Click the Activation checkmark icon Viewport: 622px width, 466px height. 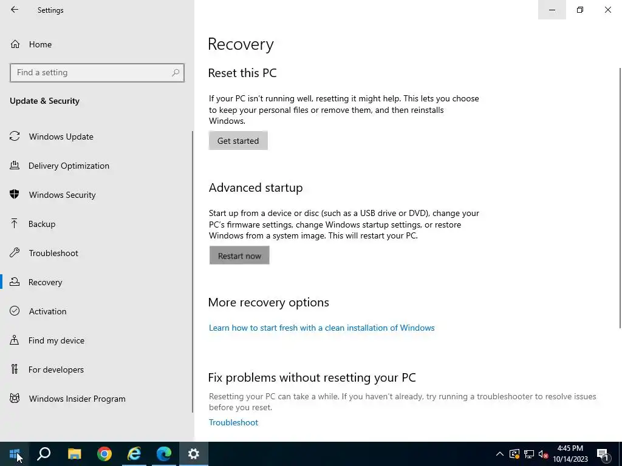[x=15, y=311]
